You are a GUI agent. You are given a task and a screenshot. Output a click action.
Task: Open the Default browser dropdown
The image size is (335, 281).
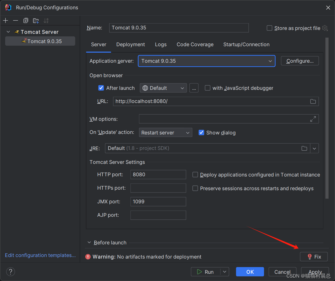click(163, 88)
